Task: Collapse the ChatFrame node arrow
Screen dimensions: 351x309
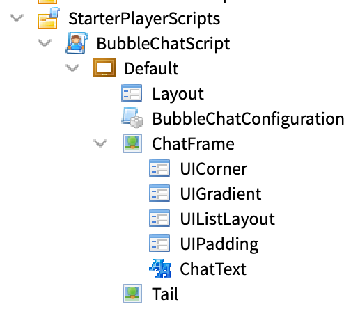Action: pyautogui.click(x=100, y=143)
